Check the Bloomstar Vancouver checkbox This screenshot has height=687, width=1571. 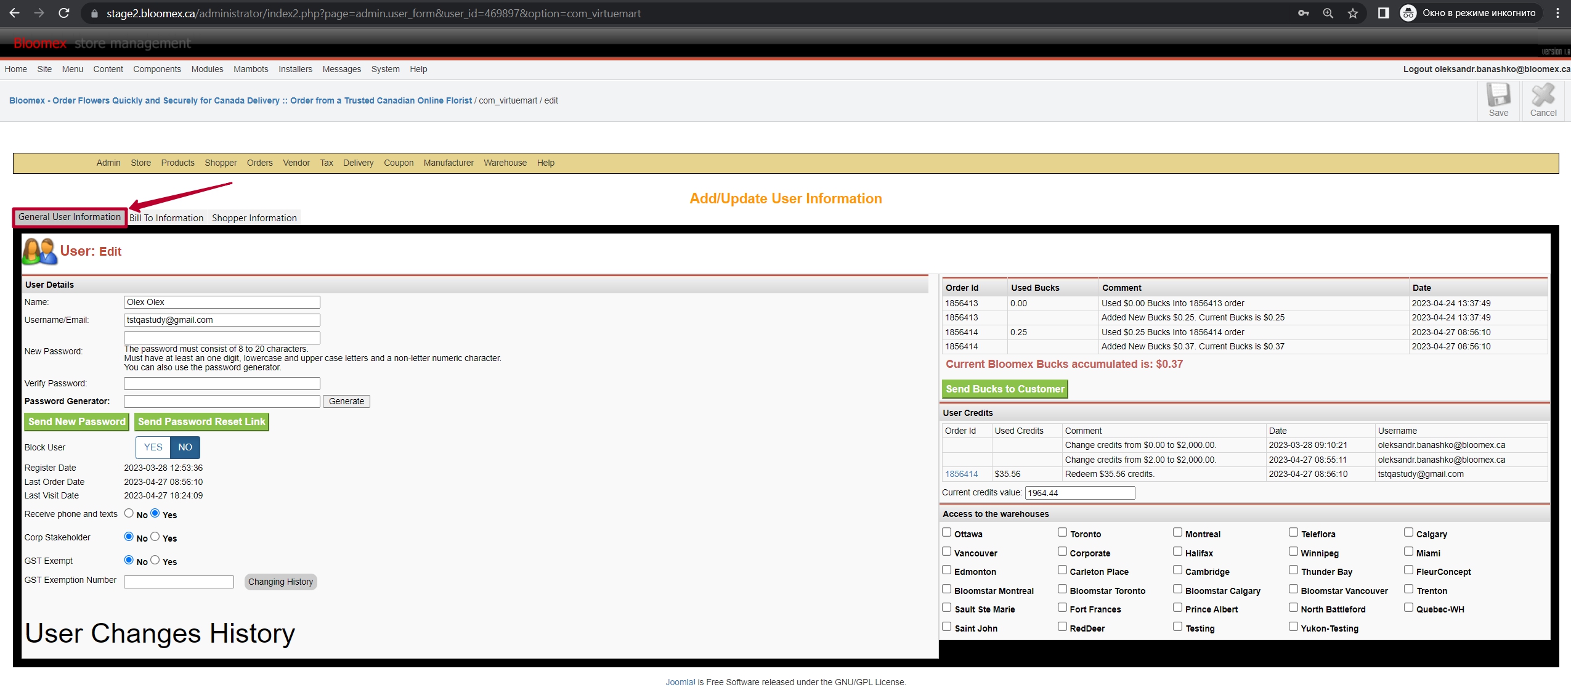pyautogui.click(x=1293, y=589)
